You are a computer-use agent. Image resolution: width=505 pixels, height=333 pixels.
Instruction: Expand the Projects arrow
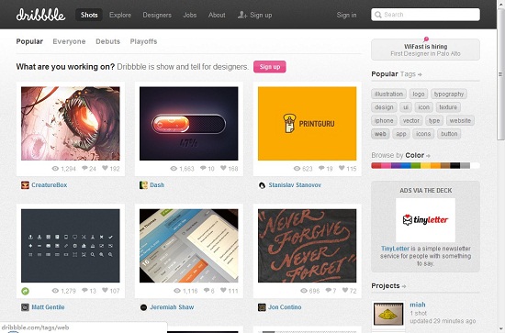[404, 286]
